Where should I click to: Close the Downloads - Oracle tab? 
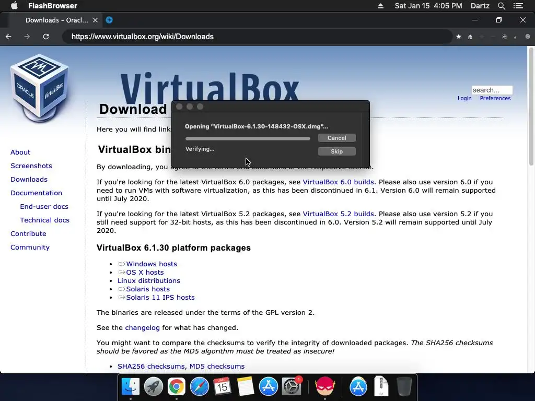(x=96, y=20)
